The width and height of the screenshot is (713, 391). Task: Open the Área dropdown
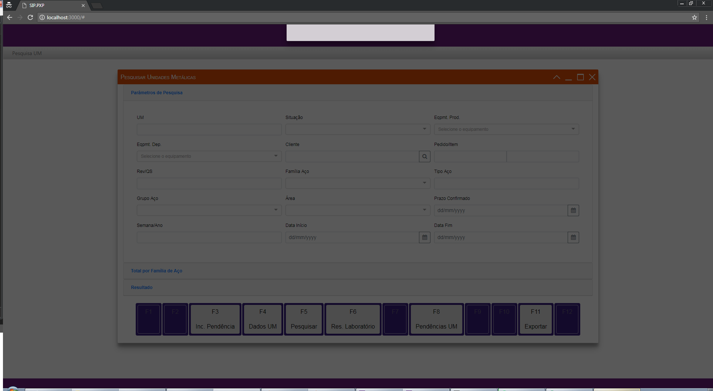[358, 210]
